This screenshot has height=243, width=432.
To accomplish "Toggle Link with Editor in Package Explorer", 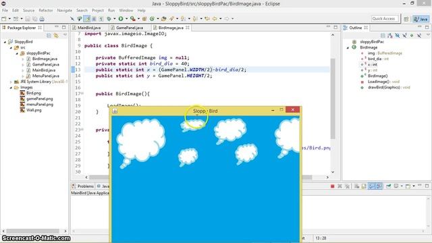I will click(x=57, y=35).
